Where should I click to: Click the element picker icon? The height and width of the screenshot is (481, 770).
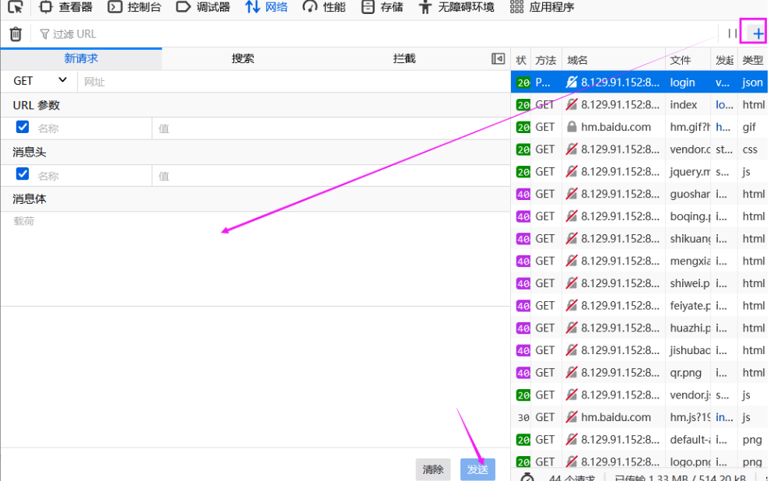click(16, 8)
